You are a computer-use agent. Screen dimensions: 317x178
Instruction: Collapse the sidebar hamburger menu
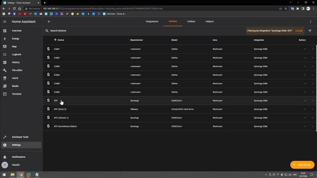pyautogui.click(x=4, y=22)
